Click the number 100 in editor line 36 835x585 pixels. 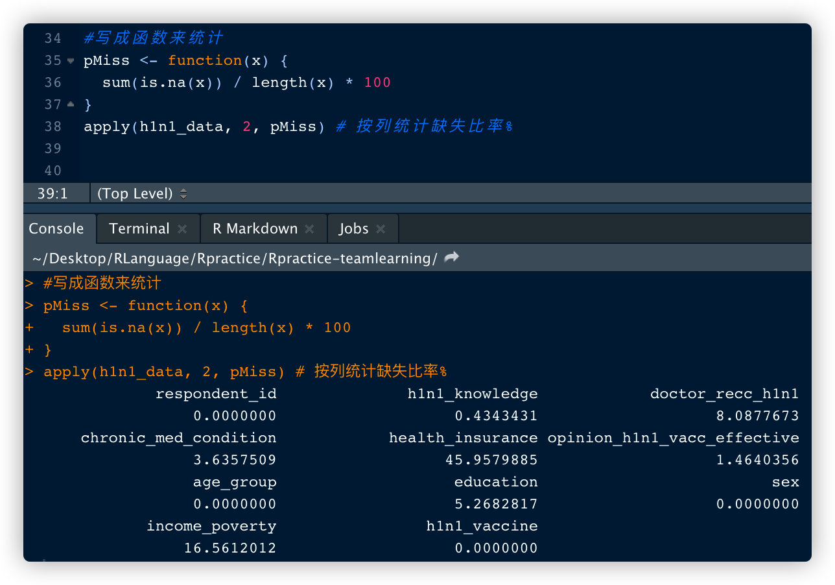(377, 82)
